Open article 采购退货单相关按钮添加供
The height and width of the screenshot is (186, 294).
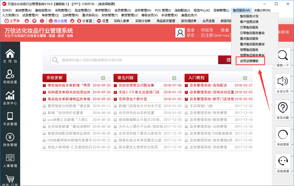(x=69, y=92)
